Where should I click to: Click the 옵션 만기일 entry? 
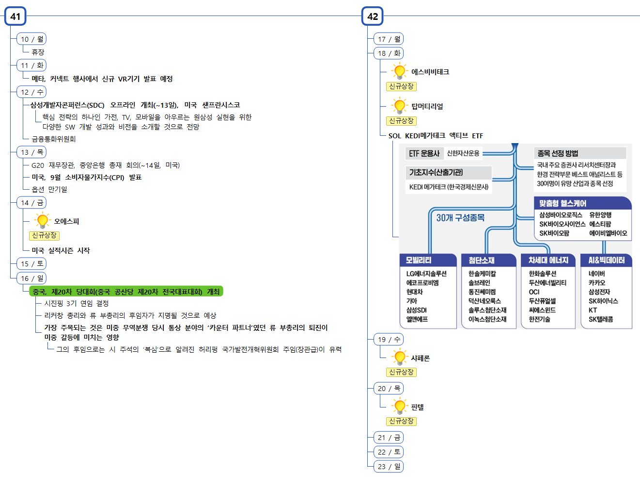49,189
